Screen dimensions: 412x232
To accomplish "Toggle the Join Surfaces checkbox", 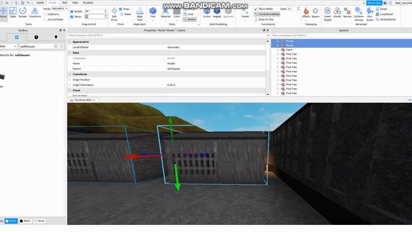I will (45, 19).
